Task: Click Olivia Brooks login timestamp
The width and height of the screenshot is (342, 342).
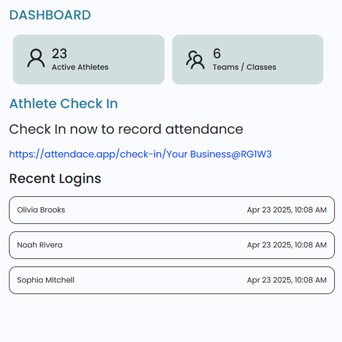Action: pyautogui.click(x=287, y=210)
